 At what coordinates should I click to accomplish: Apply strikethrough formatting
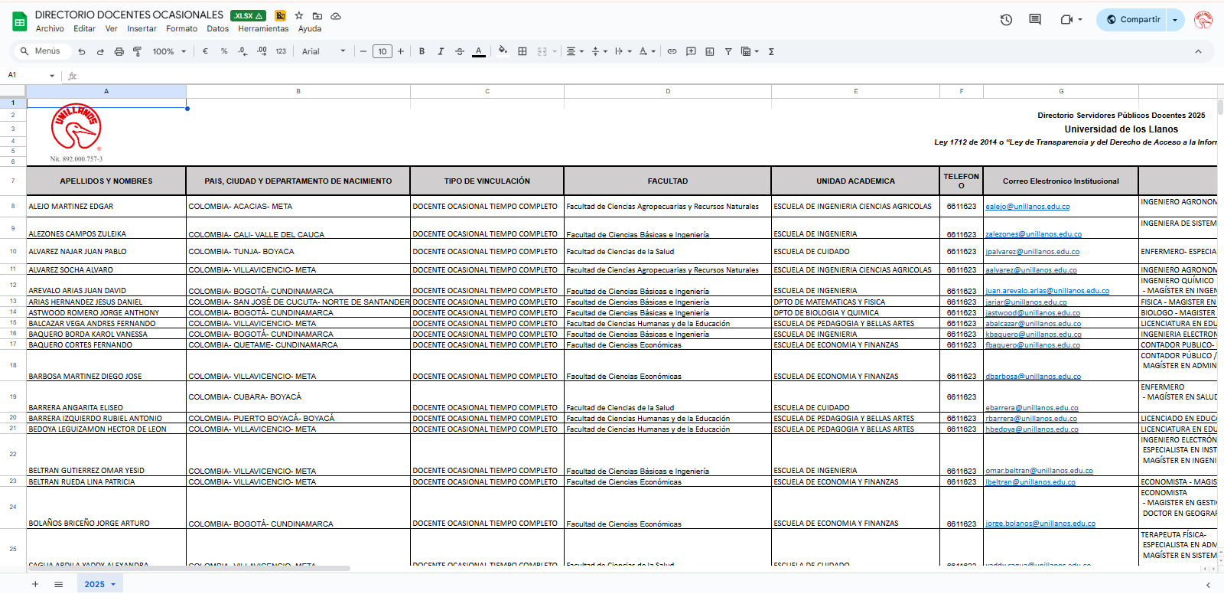click(x=460, y=51)
